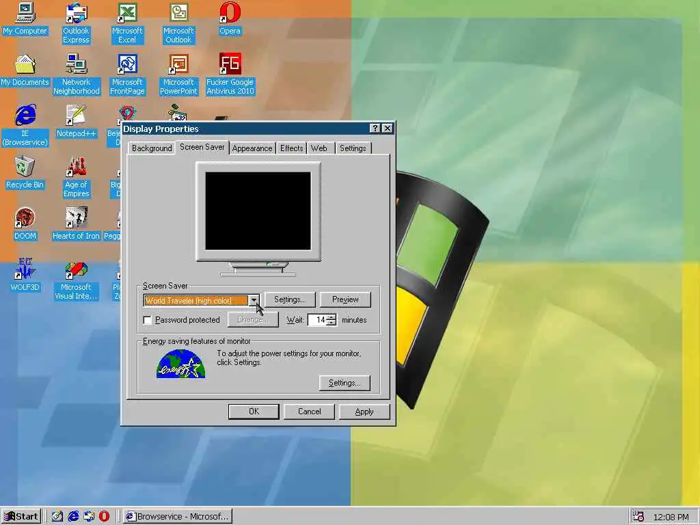Select the WOLF3D desktop shortcut

click(x=25, y=275)
